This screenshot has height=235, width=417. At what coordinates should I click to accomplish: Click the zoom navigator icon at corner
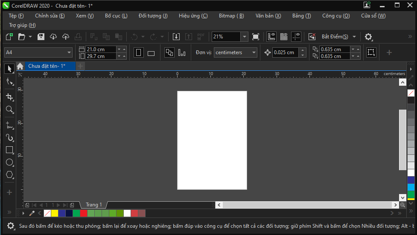tap(402, 205)
